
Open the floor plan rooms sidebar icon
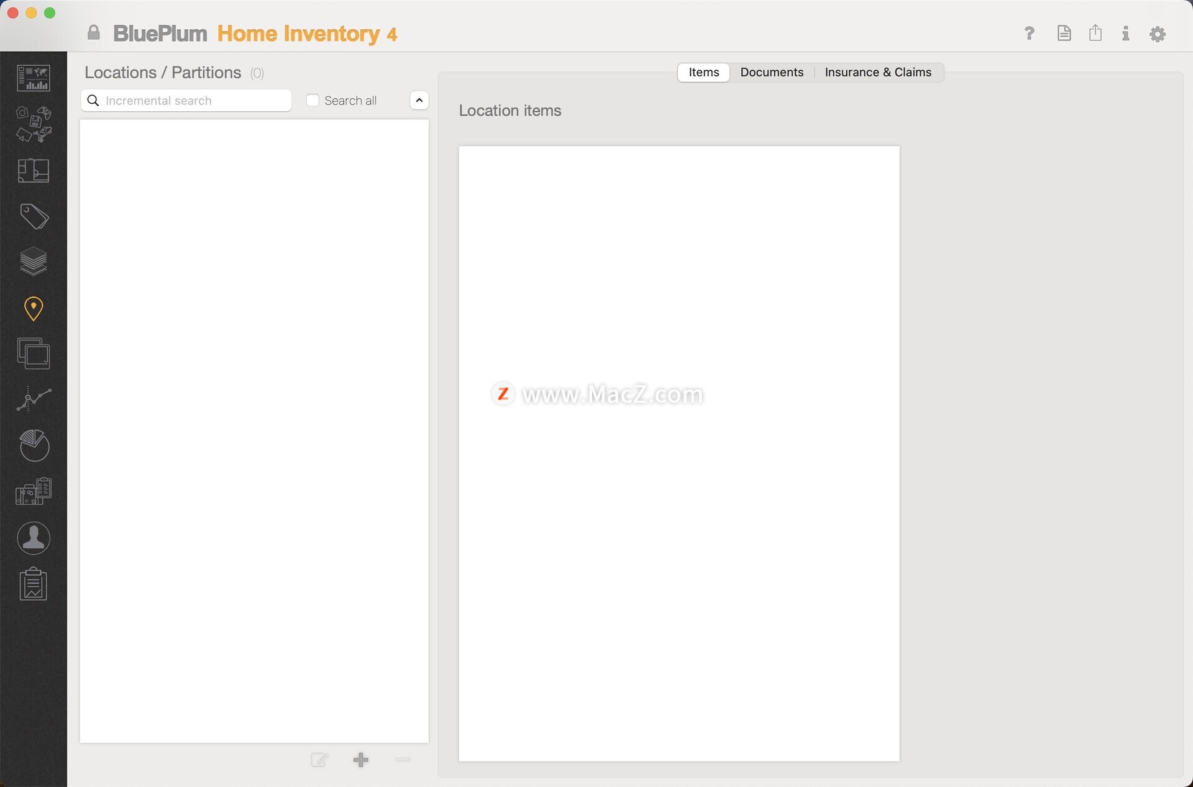(34, 170)
